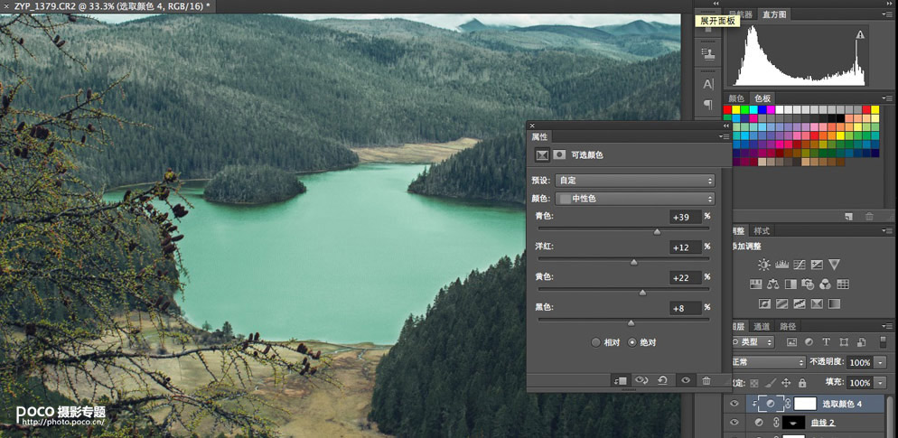Filter layers for adjustment layers
Screen dimensions: 898x438
pyautogui.click(x=809, y=341)
